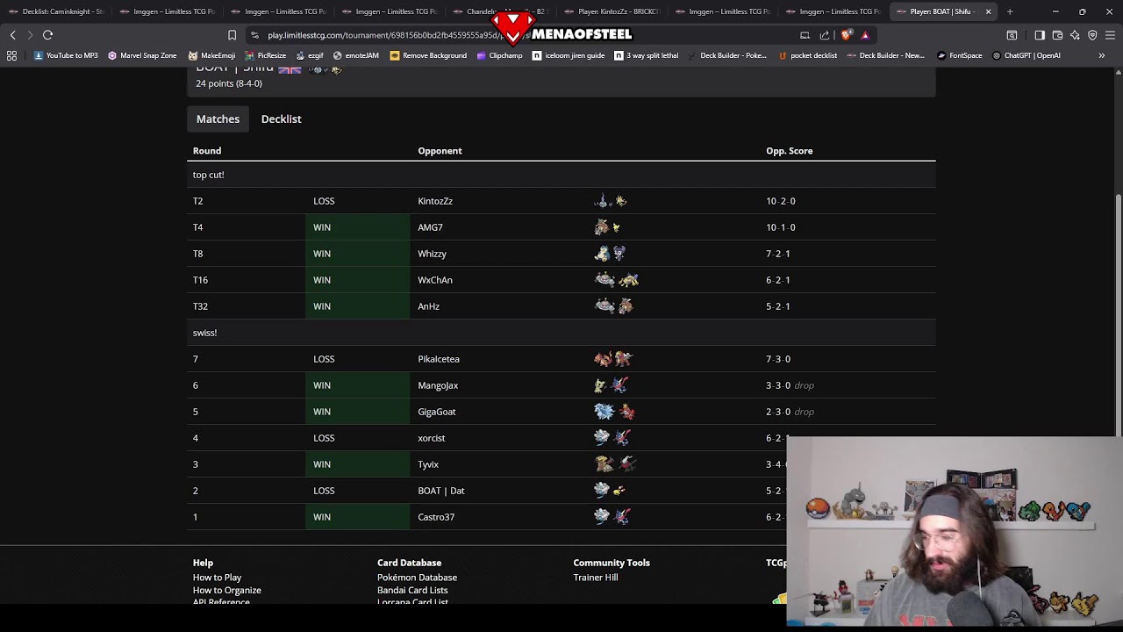View the deck icons in the MangoJax row
1123x632 pixels.
(x=612, y=385)
